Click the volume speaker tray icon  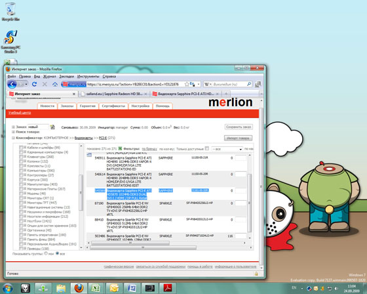click(336, 288)
